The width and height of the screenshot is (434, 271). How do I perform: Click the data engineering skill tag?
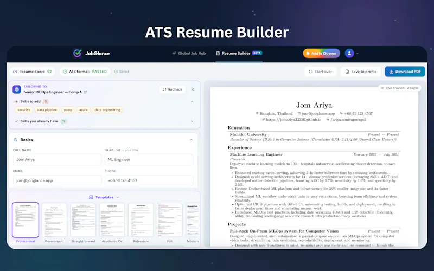(107, 110)
